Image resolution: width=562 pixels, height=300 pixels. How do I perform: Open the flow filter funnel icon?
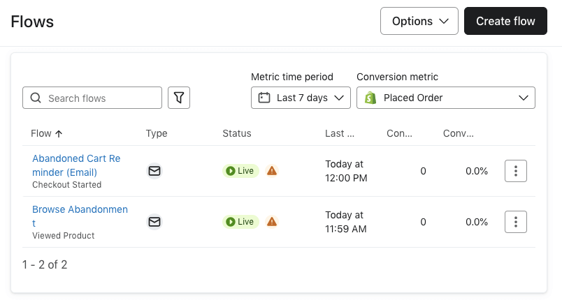(x=179, y=98)
